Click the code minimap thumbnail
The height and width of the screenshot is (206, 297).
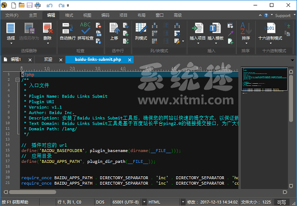click(x=264, y=79)
